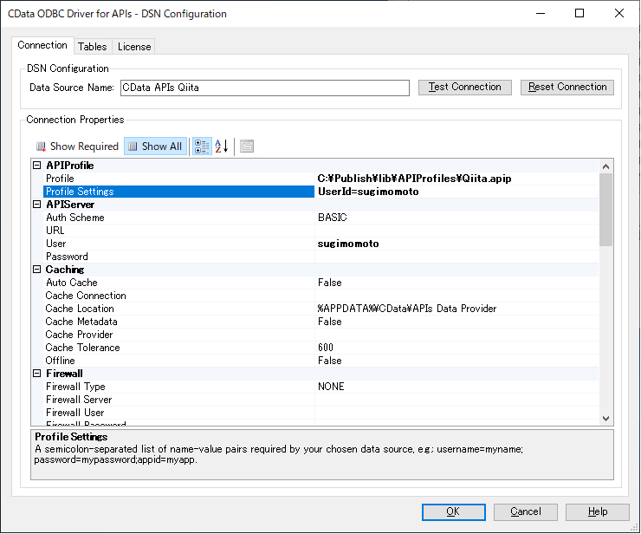Toggle Show Required properties
This screenshot has width=641, height=534.
click(77, 147)
